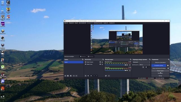Mute the desktop audio track speaker

tap(127, 65)
